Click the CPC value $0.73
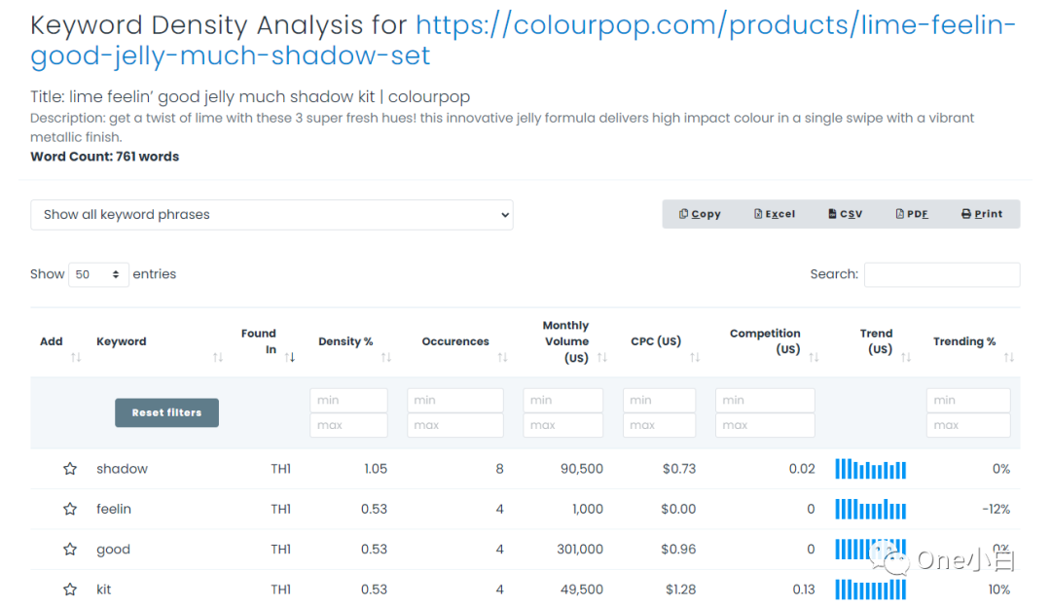The image size is (1051, 606). tap(679, 469)
